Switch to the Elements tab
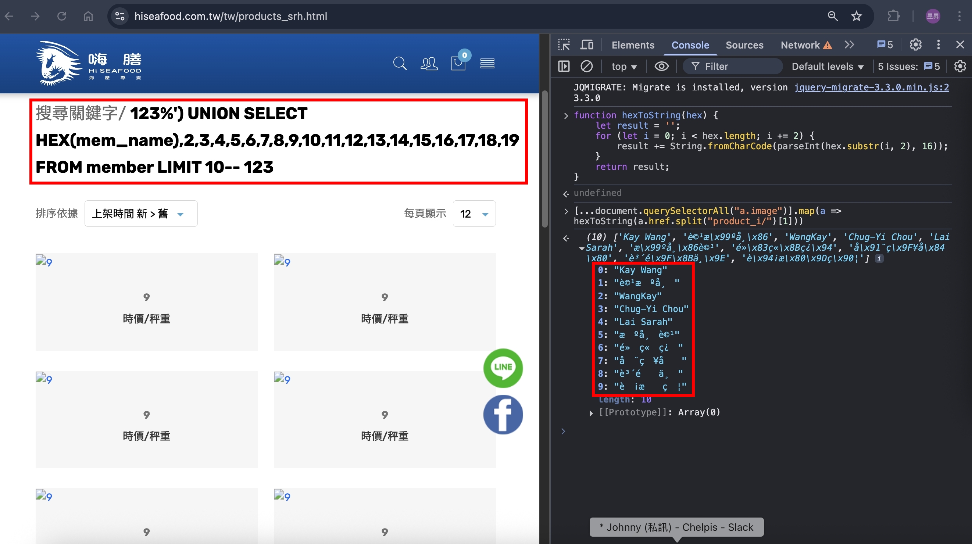The height and width of the screenshot is (544, 972). tap(633, 45)
